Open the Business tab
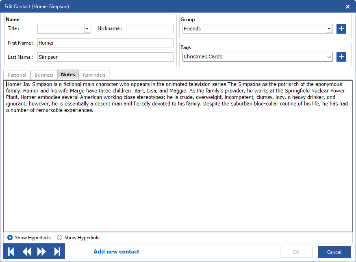The image size is (356, 262). click(44, 75)
